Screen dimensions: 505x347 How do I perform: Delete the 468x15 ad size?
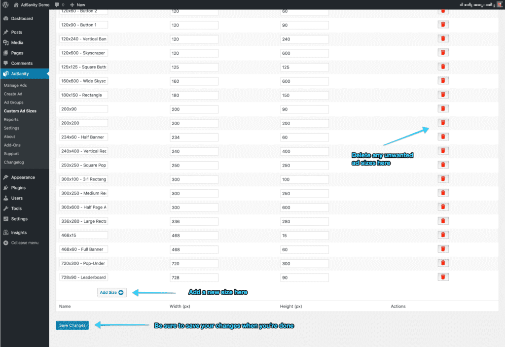pyautogui.click(x=443, y=235)
